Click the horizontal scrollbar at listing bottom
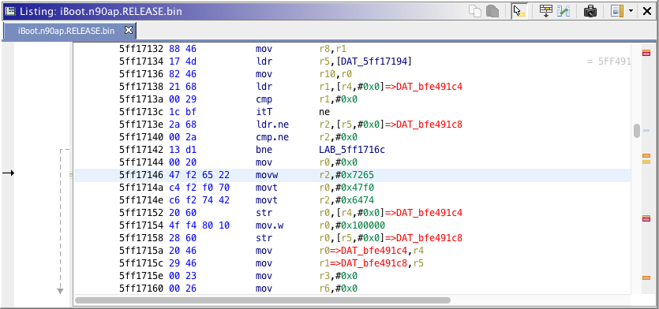This screenshot has width=659, height=309. (262, 300)
